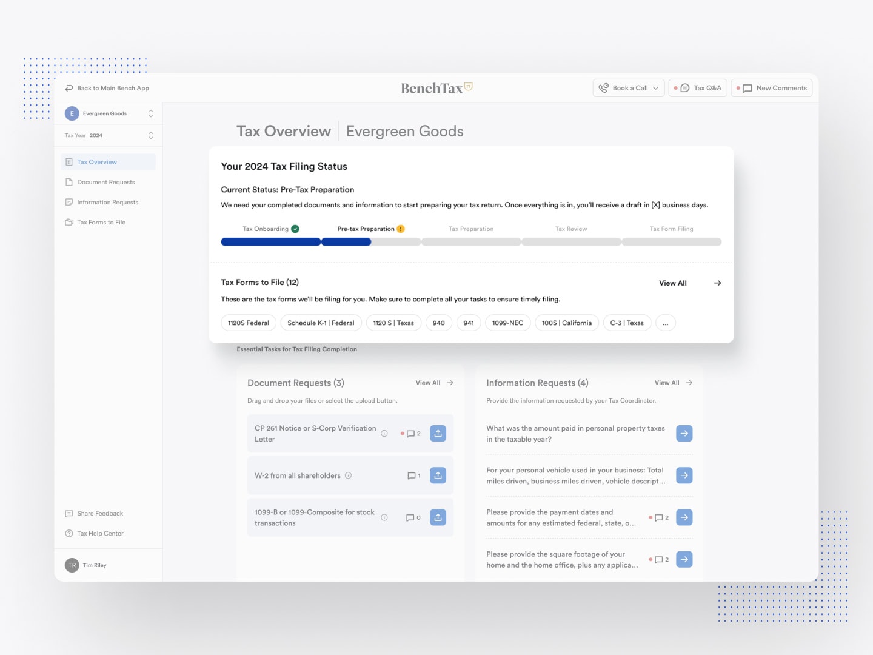Click the Information Requests sidebar icon
This screenshot has width=873, height=655.
pos(69,202)
